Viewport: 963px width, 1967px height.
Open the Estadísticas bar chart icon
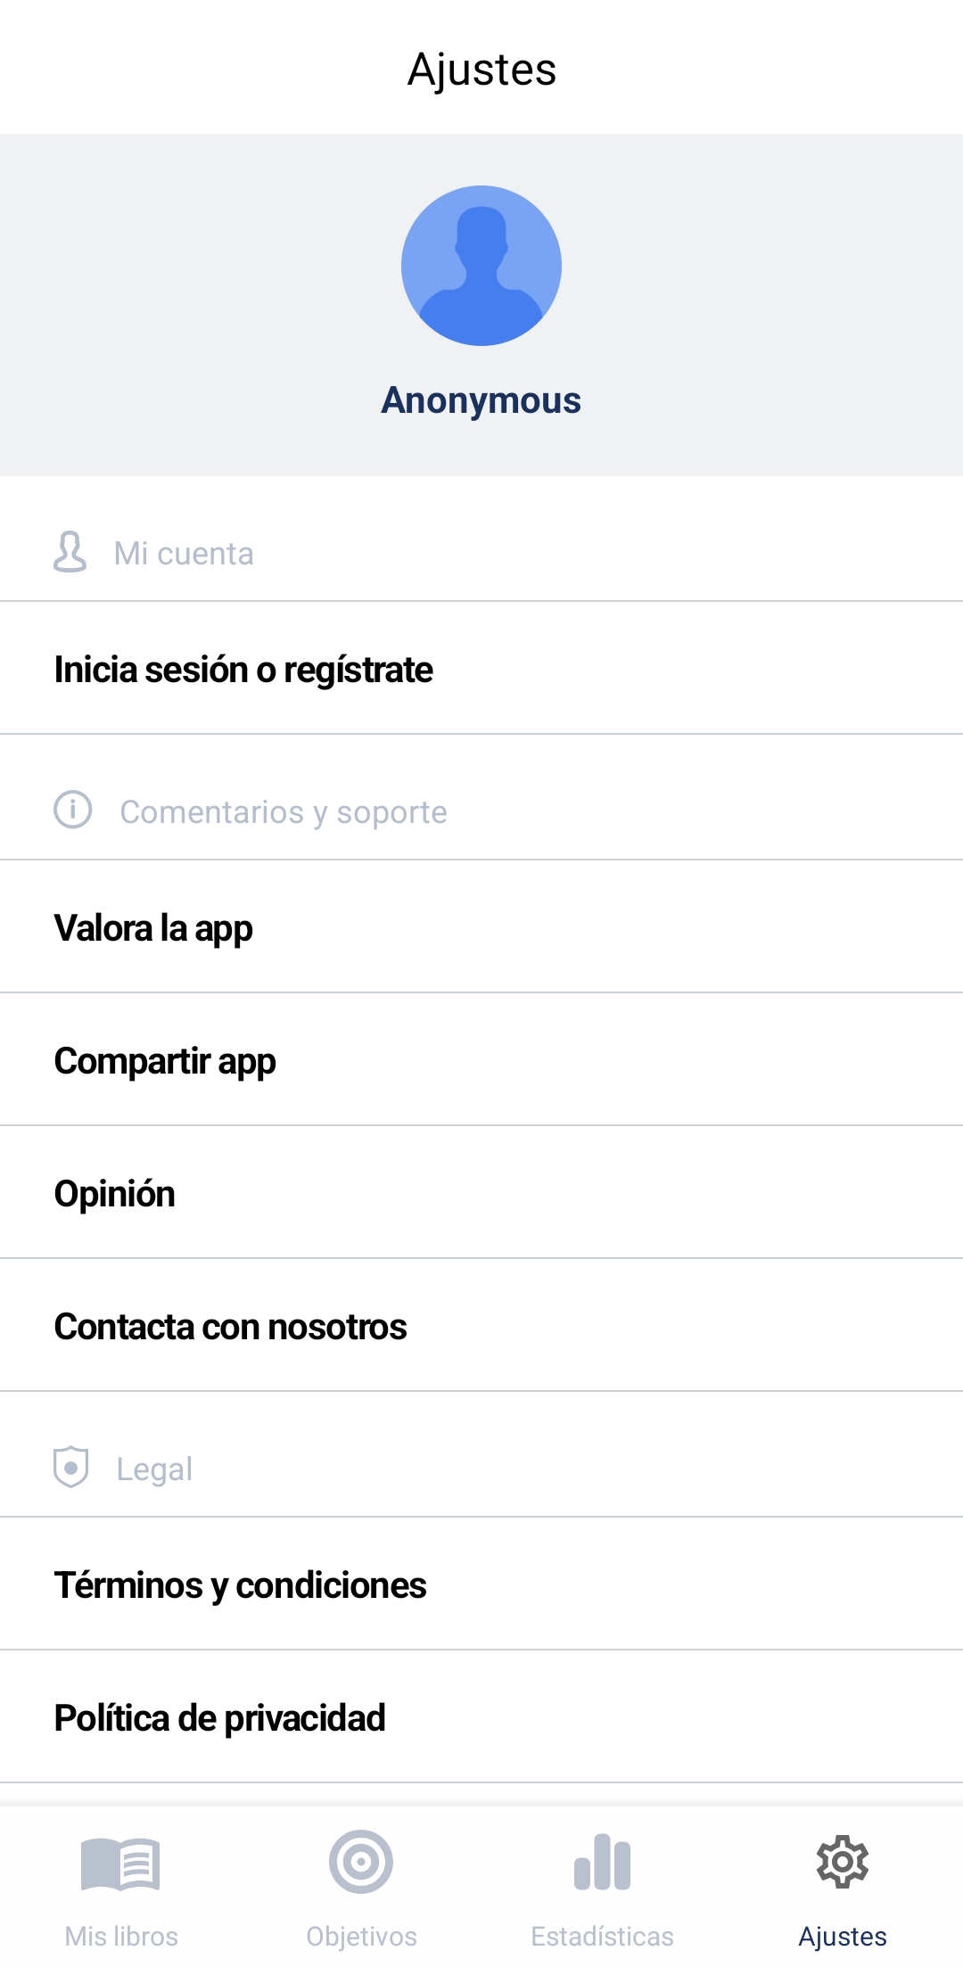click(x=602, y=1862)
